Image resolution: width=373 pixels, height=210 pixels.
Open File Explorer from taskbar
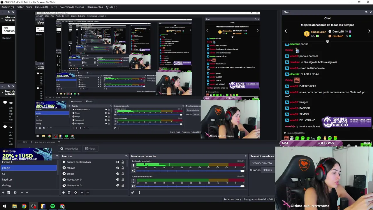14,206
